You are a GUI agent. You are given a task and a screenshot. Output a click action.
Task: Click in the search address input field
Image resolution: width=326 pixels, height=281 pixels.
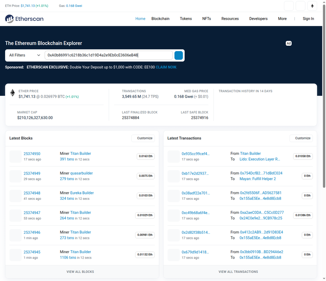point(109,55)
